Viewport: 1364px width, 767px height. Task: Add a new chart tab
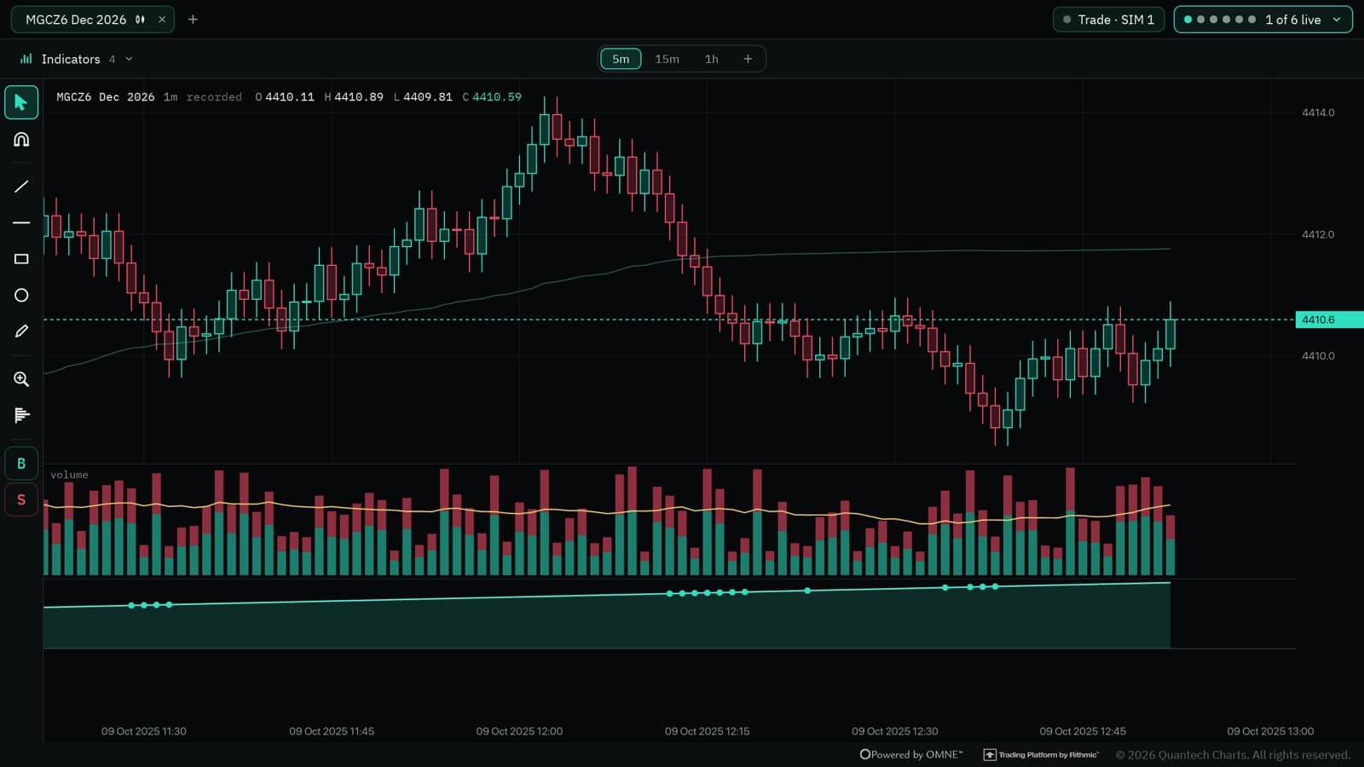pyautogui.click(x=193, y=20)
